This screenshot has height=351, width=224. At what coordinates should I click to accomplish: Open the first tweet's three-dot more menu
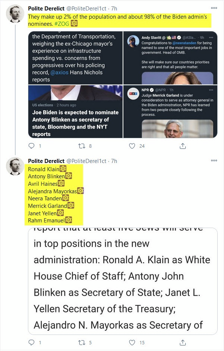214,8
